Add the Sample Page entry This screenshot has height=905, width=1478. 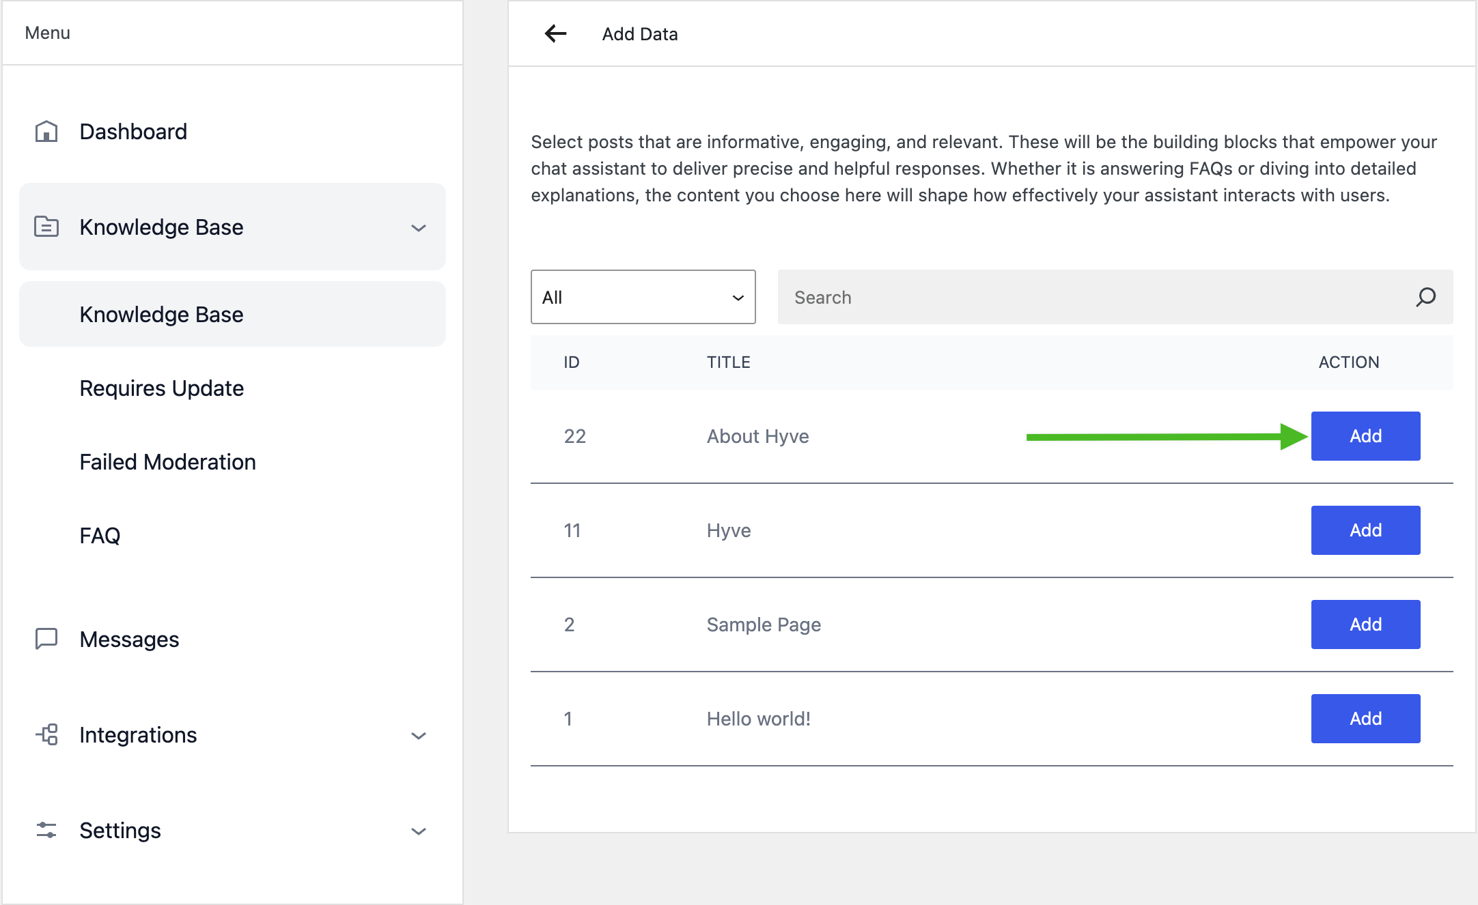(1365, 624)
